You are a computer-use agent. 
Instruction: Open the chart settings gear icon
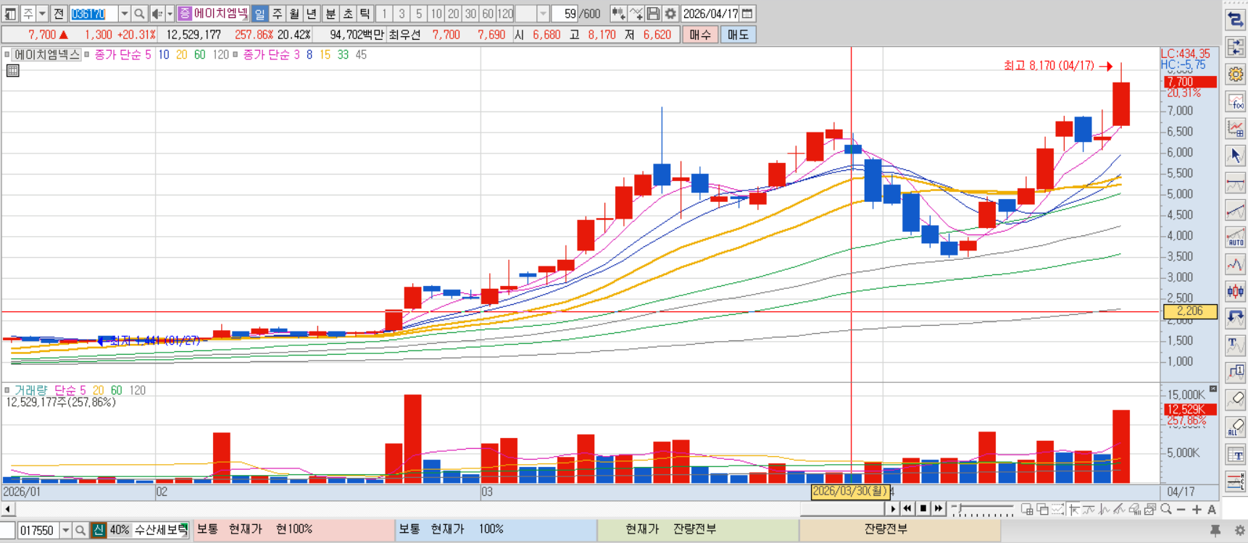coord(670,14)
